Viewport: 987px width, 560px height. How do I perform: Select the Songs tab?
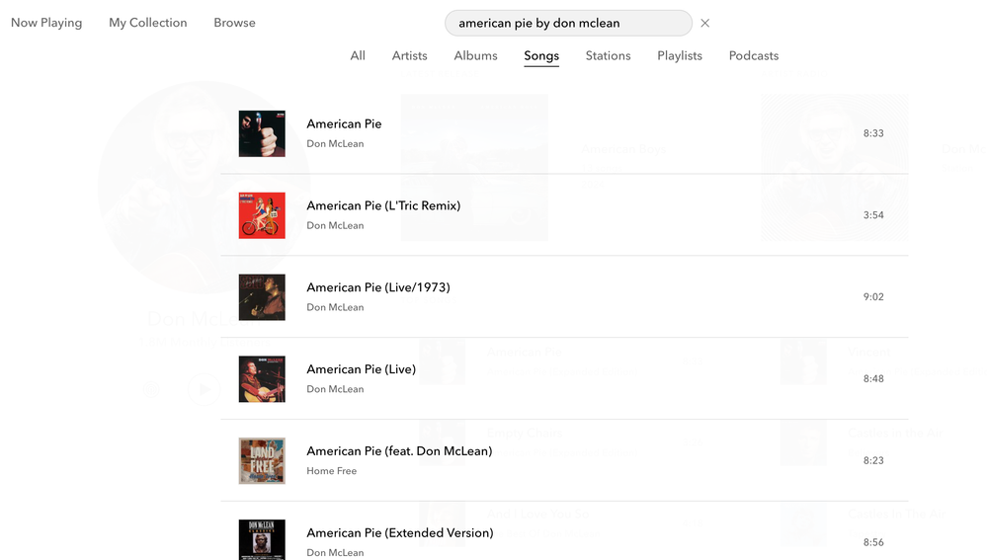pyautogui.click(x=541, y=56)
